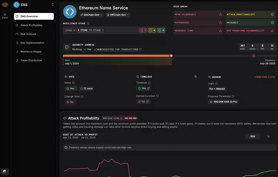Viewport: 278px width, 177px height.
Task: Switch the chart range to 1y
Action: click(268, 136)
